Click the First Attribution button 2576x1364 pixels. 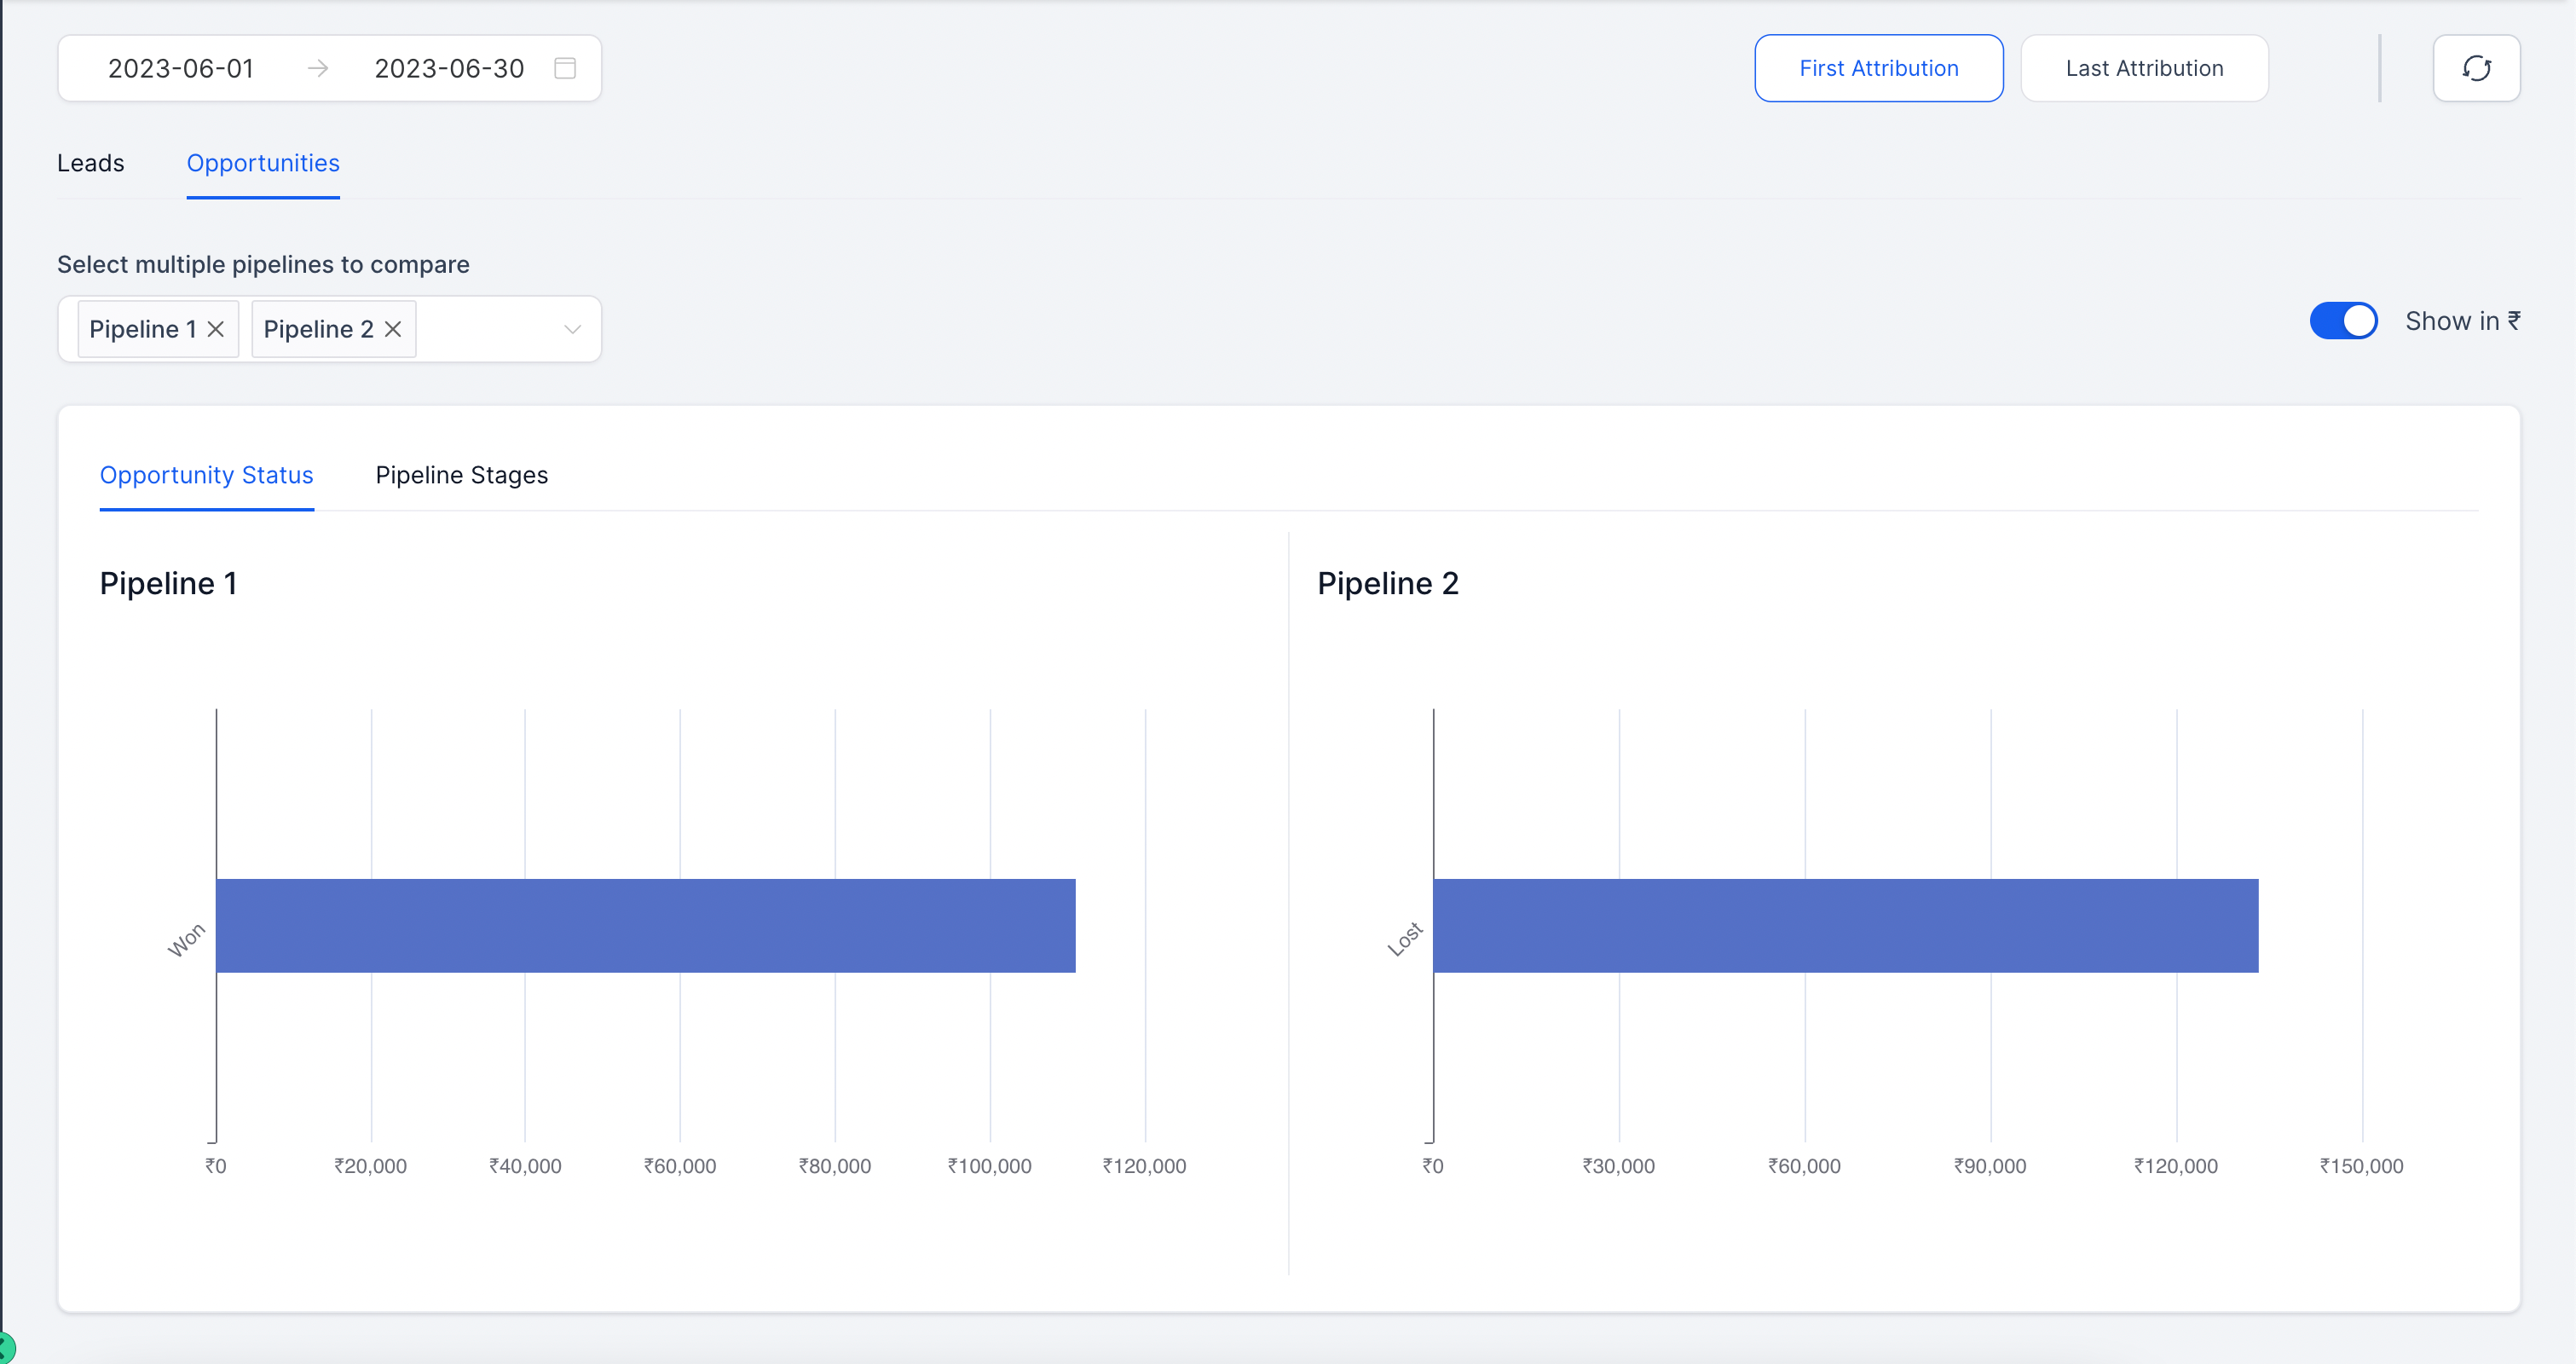tap(1879, 67)
